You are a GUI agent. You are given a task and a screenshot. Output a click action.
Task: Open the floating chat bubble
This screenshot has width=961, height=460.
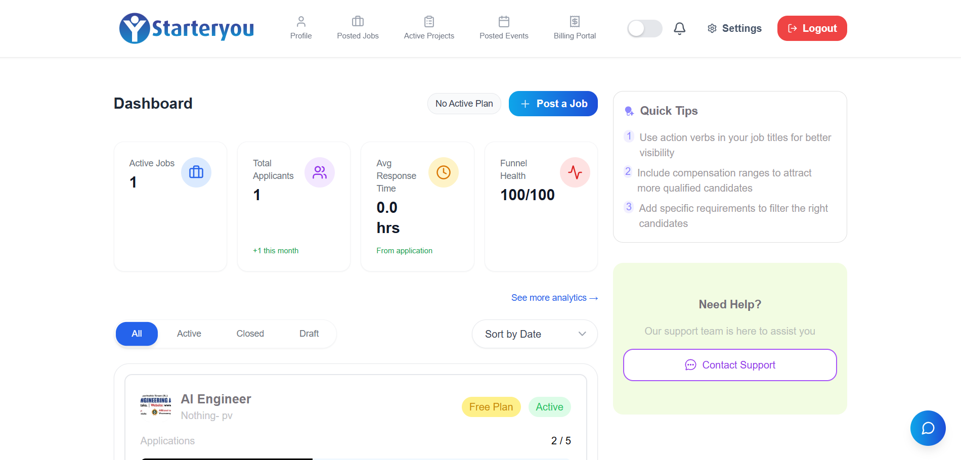click(928, 428)
